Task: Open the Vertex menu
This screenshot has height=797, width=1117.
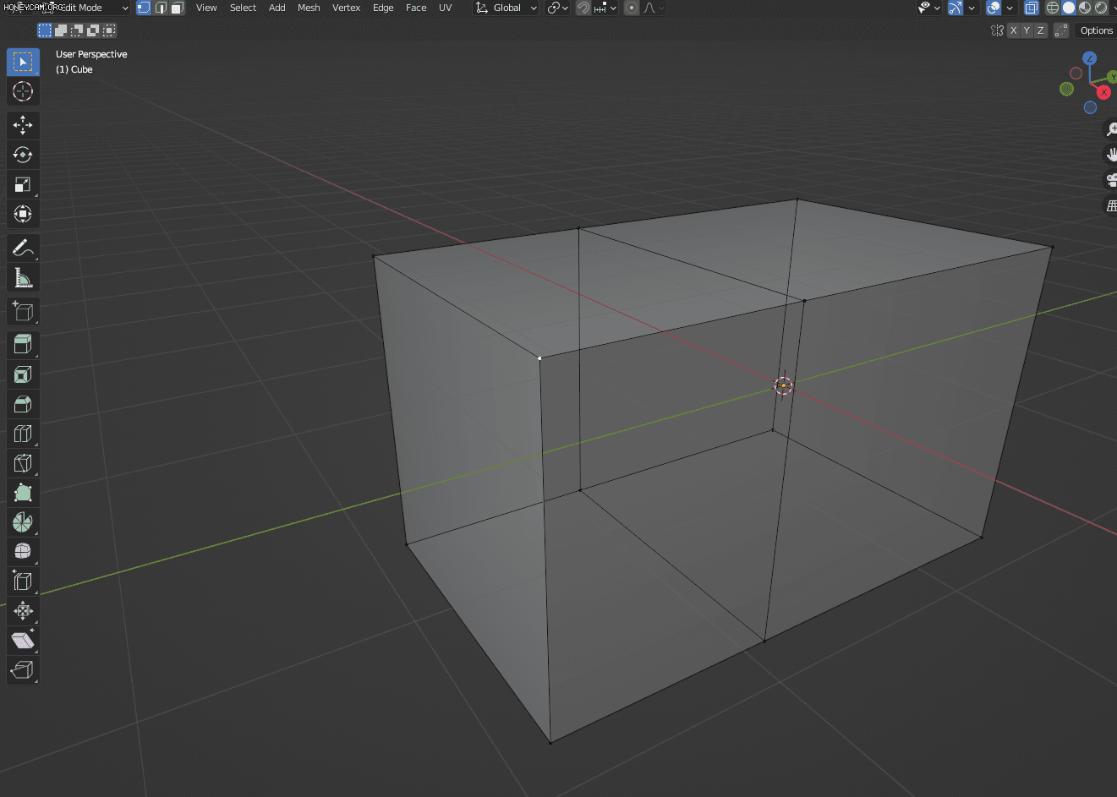Action: (346, 8)
